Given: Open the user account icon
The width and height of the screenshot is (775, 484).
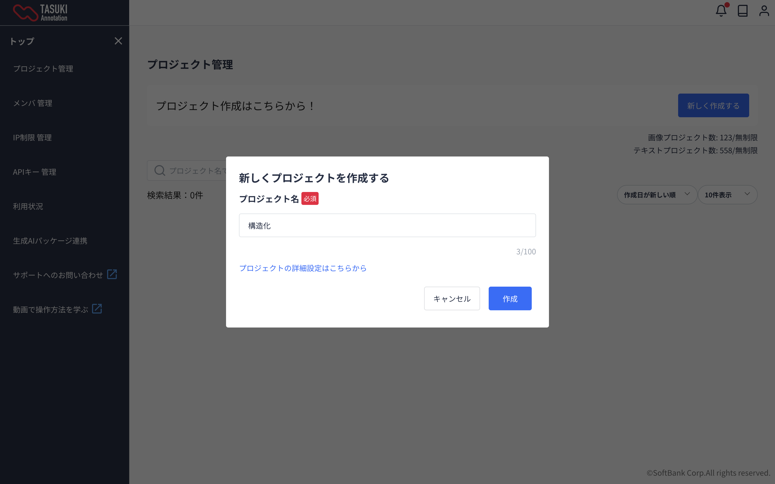Looking at the screenshot, I should click(x=764, y=11).
